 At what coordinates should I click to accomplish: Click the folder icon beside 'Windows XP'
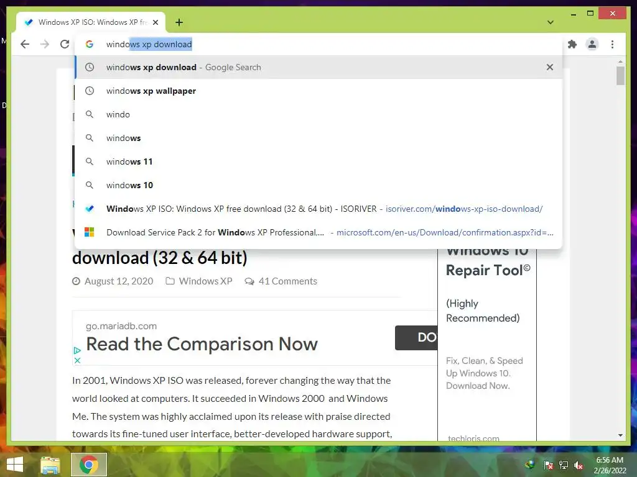tap(170, 281)
